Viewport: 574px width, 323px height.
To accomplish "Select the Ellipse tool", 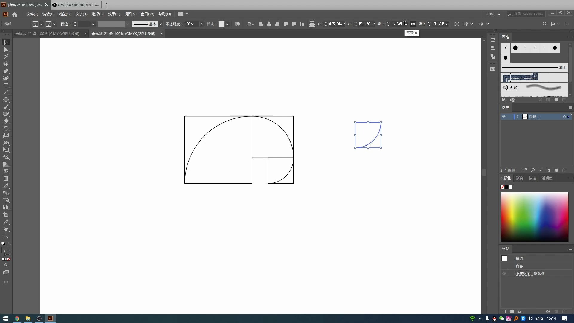I will pos(6,100).
